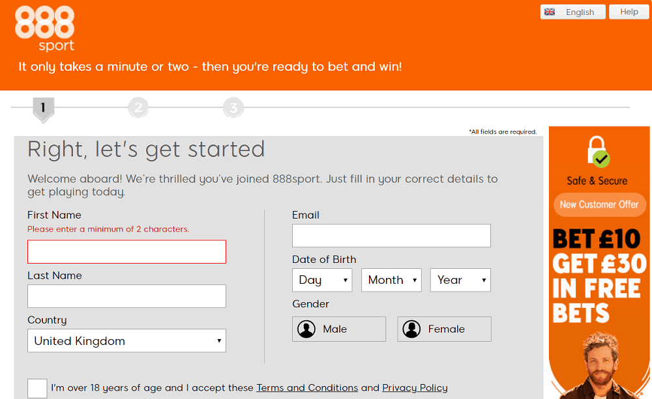This screenshot has height=399, width=652.
Task: Open the Terms and Conditions link
Action: tap(307, 388)
